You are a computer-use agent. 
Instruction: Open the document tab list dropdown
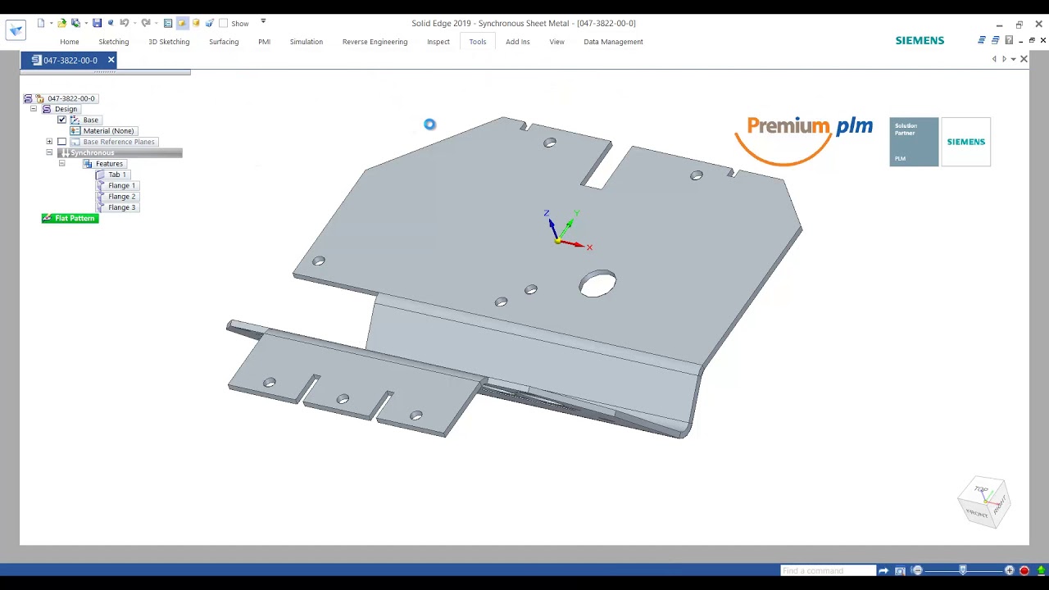(x=1014, y=59)
